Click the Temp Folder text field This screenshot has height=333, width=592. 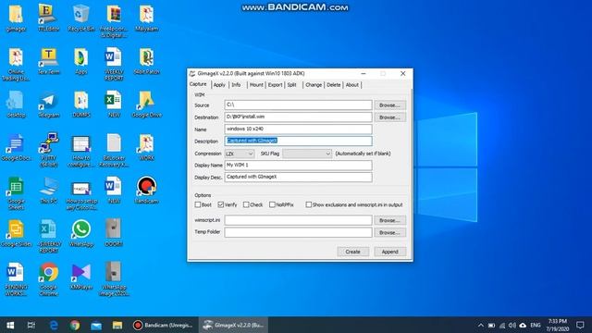(298, 232)
